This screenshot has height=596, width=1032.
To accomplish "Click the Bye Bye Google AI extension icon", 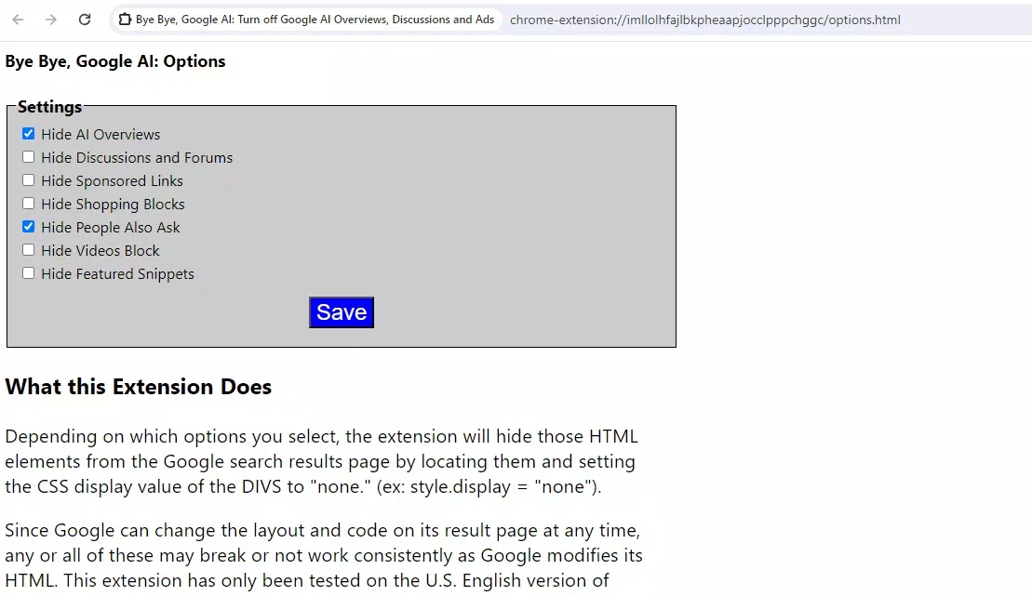I will click(126, 19).
